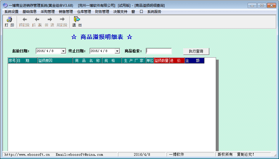279x159 pixels.
Task: Open the 财务管理 menu
Action: tap(102, 12)
